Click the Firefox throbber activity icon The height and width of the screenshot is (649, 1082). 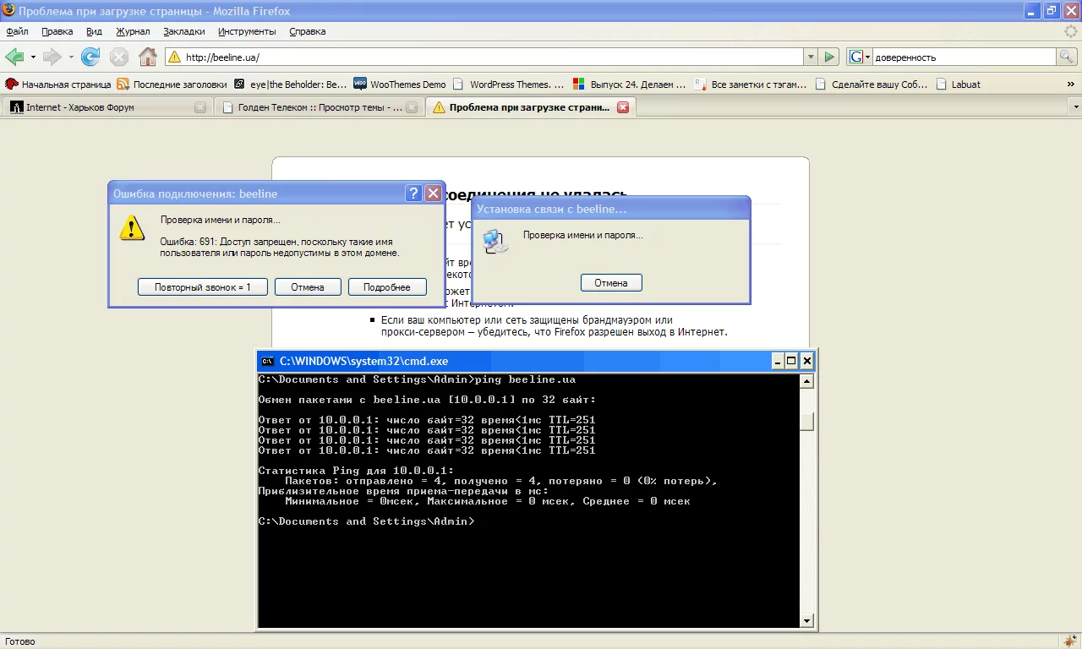[1070, 31]
